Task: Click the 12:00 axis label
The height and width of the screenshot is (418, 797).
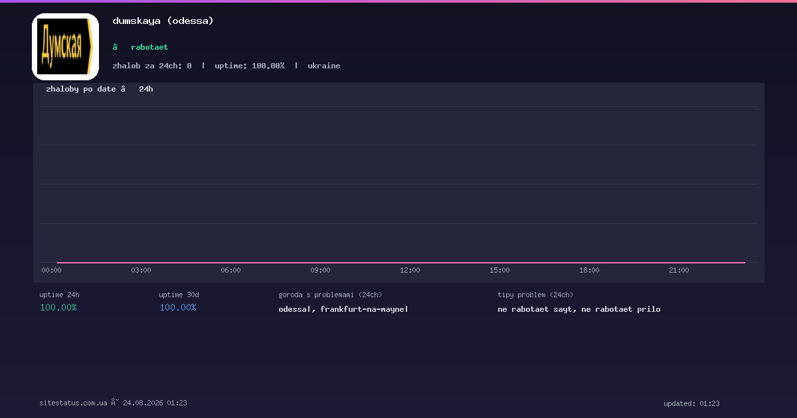Action: point(410,270)
